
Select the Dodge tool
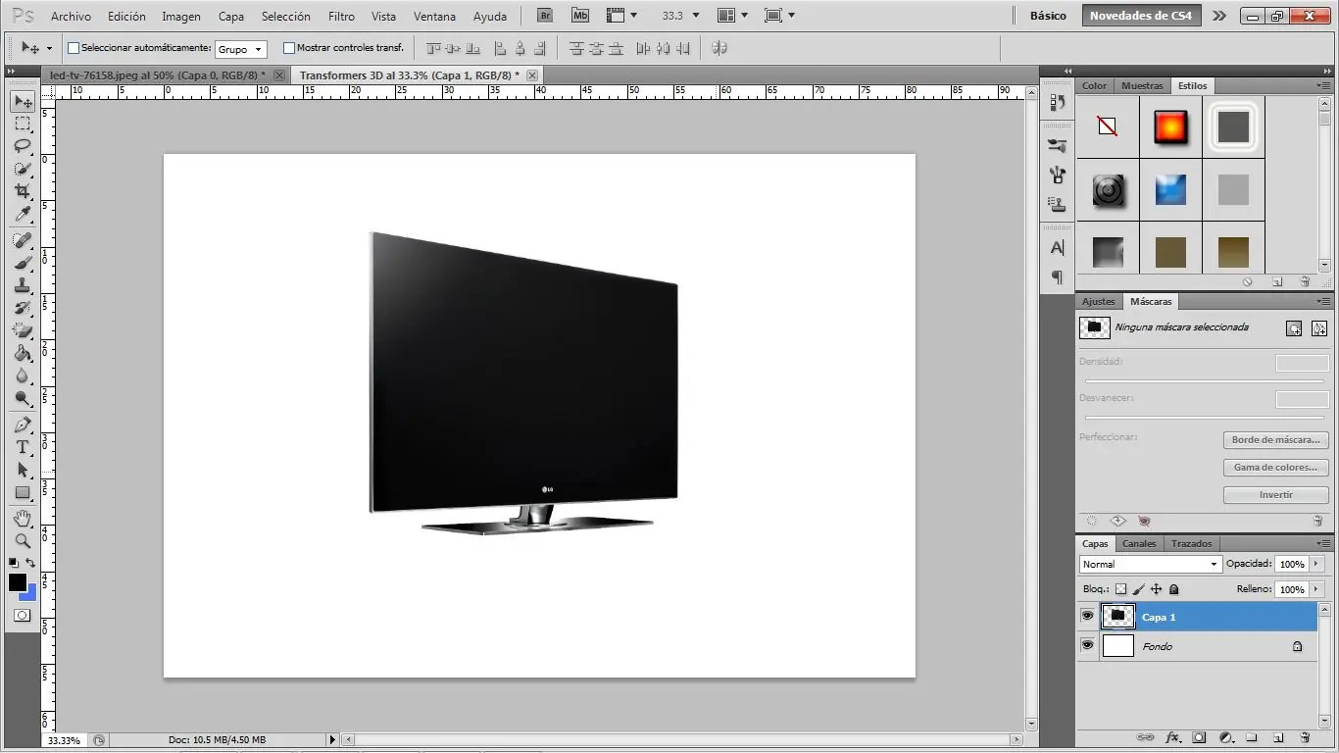[23, 398]
